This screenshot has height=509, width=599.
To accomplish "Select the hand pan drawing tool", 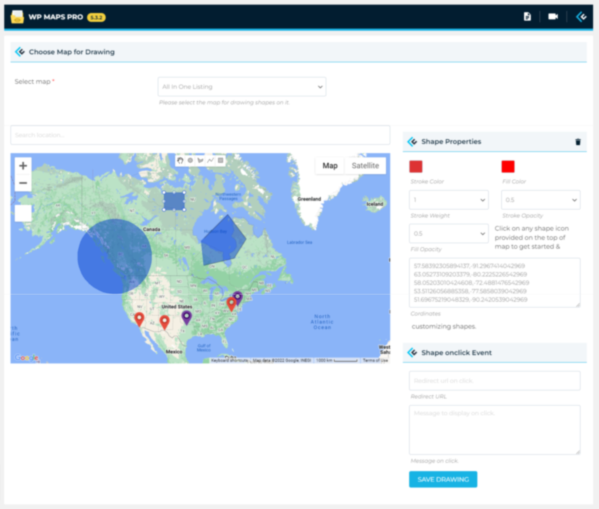I will 180,160.
